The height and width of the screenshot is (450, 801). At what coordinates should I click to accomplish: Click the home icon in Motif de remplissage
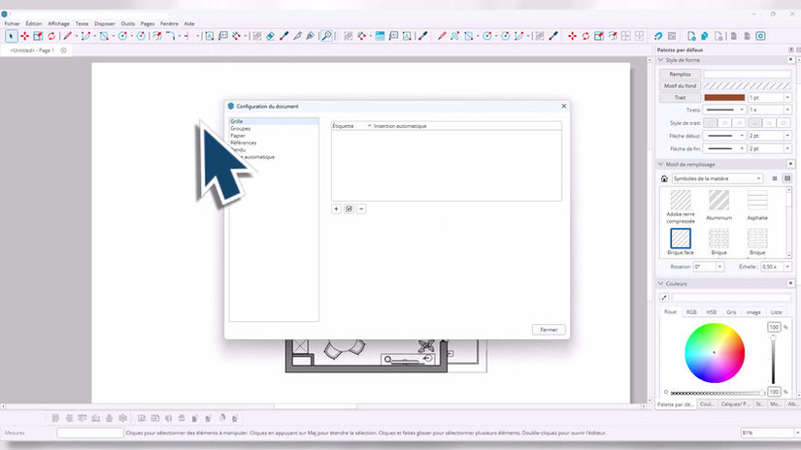tap(664, 178)
